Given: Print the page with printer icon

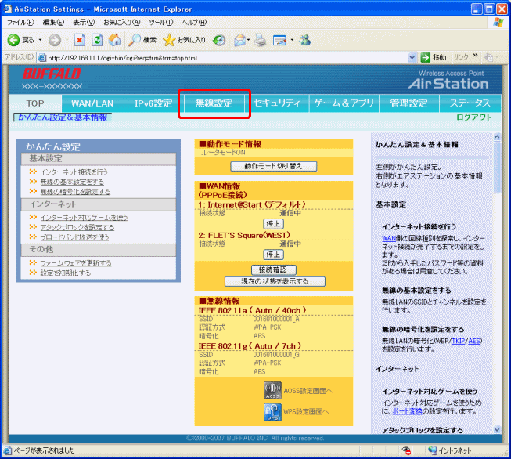Looking at the screenshot, I should click(260, 40).
